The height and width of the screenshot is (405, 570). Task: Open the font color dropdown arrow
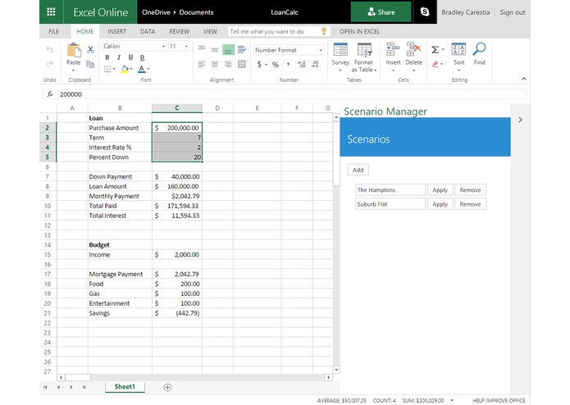click(x=148, y=69)
